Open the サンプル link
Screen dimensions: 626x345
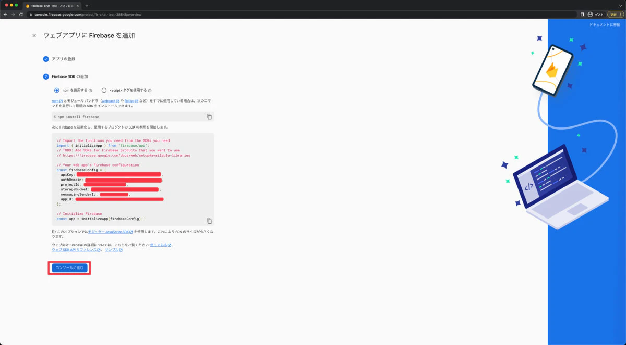pyautogui.click(x=113, y=250)
